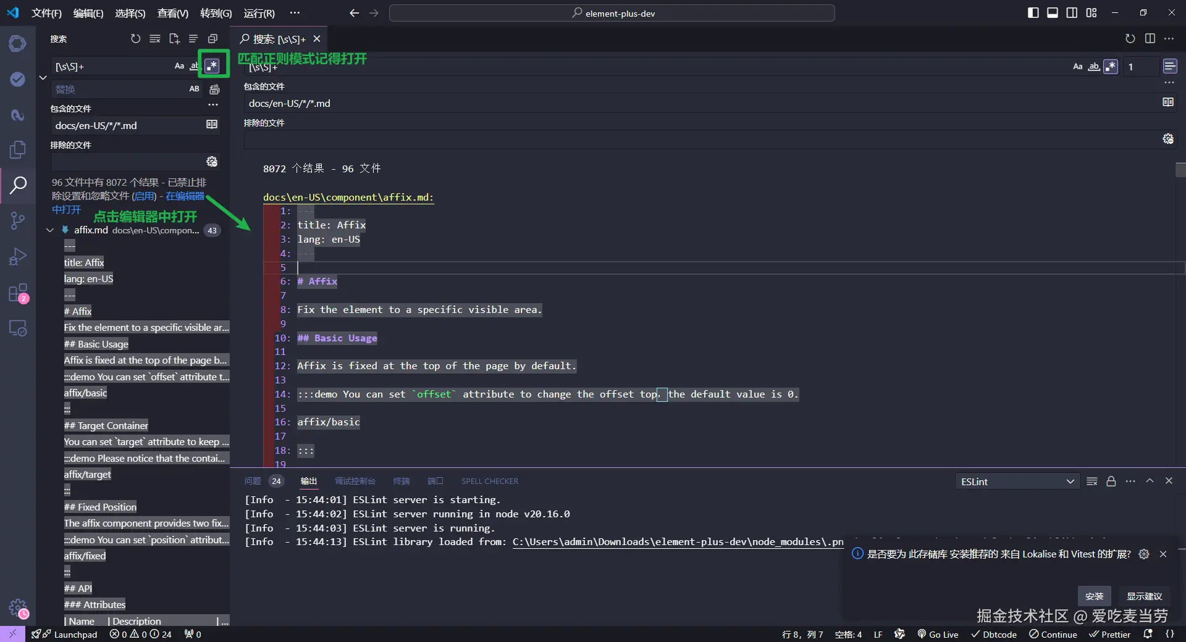Open the Explorer files view
The width and height of the screenshot is (1186, 642).
point(17,149)
